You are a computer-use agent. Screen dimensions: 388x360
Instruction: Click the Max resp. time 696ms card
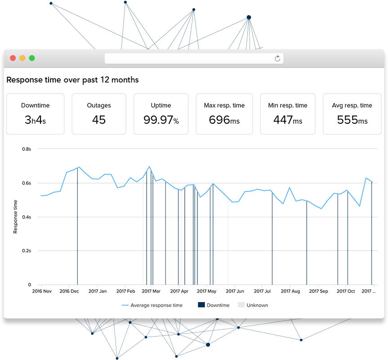point(224,113)
